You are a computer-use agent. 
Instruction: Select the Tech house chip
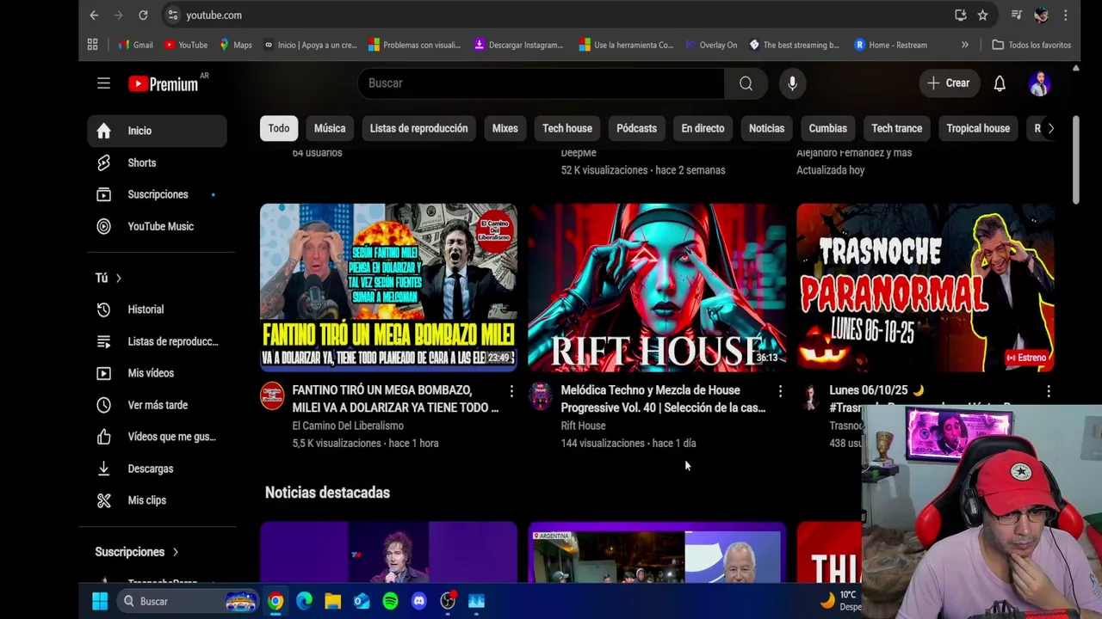567,128
